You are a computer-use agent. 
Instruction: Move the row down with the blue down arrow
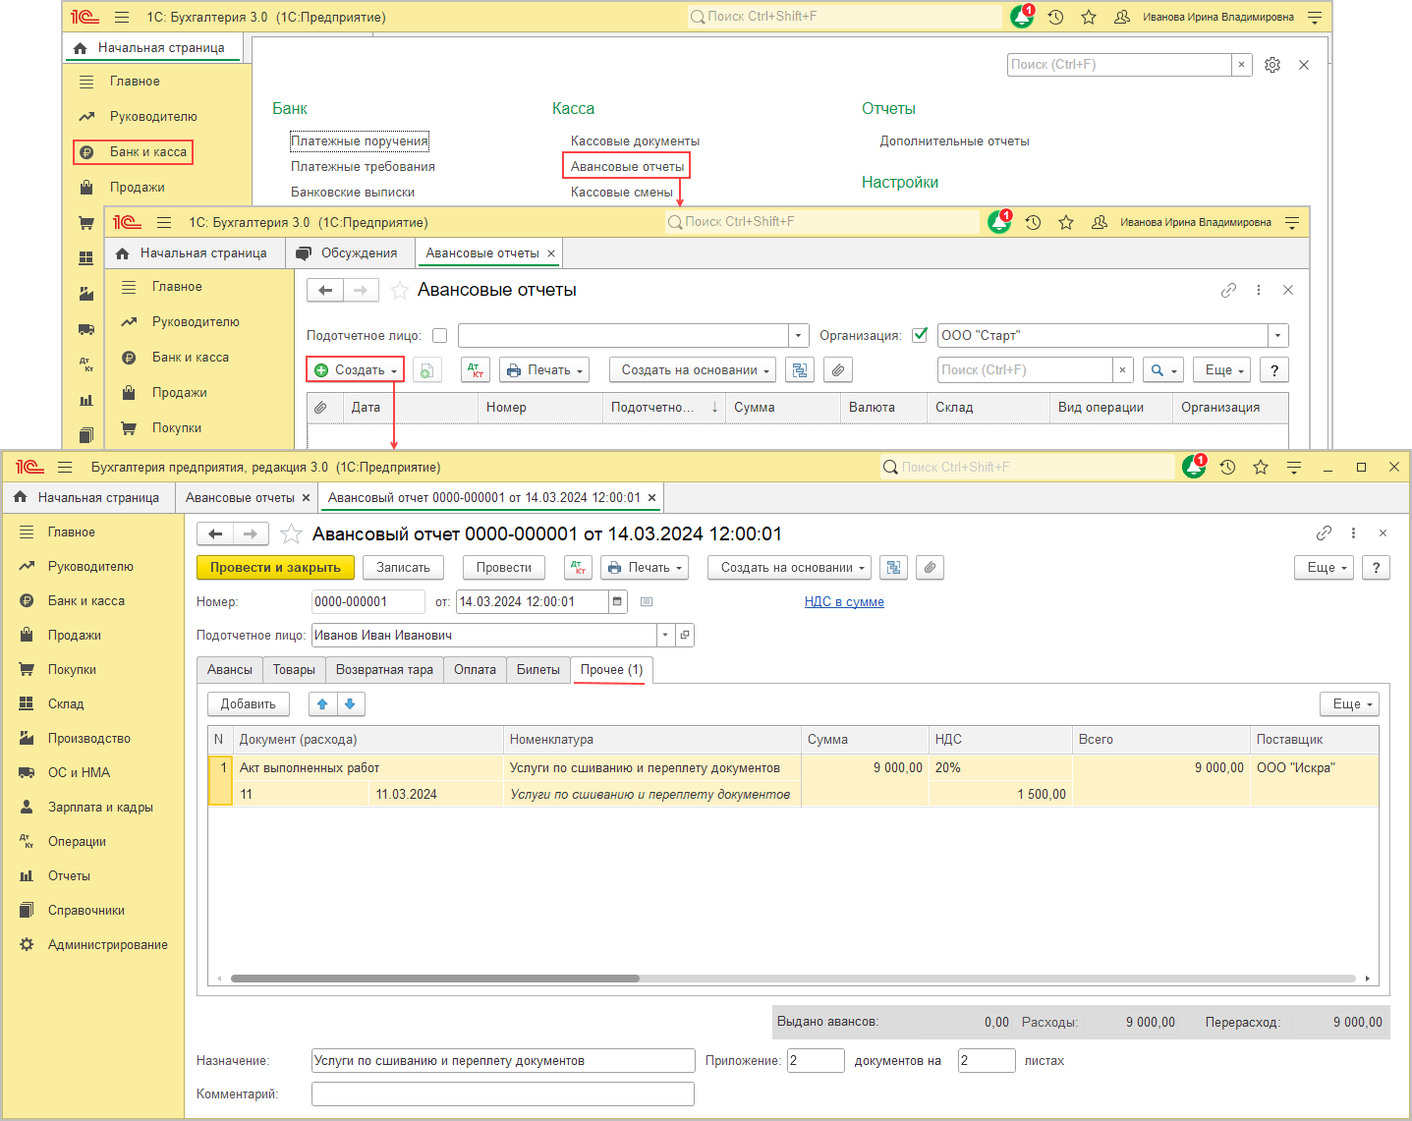pos(351,703)
